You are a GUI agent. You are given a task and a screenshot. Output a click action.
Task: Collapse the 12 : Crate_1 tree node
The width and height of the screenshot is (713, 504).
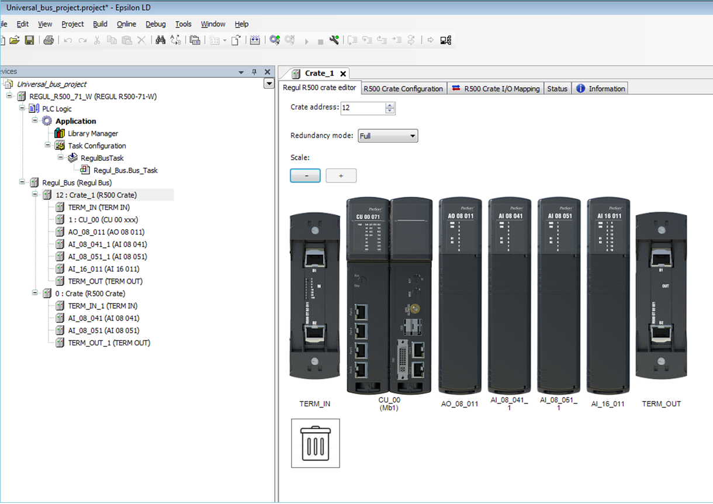point(35,195)
